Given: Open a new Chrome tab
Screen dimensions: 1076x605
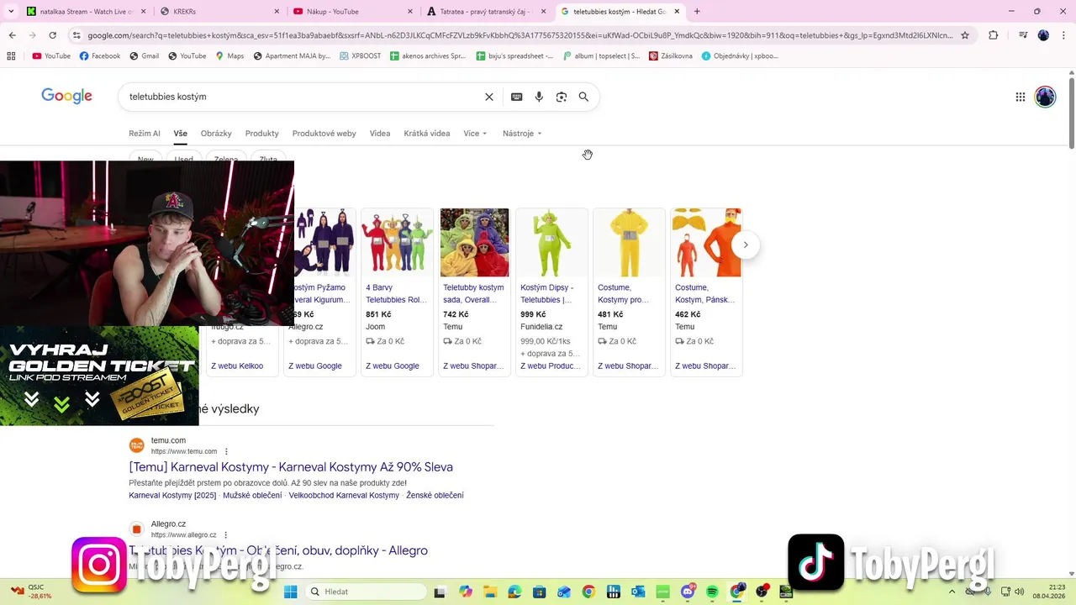Looking at the screenshot, I should click(x=697, y=11).
